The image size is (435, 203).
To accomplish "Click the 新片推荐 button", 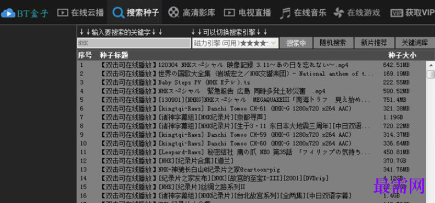I will click(374, 43).
